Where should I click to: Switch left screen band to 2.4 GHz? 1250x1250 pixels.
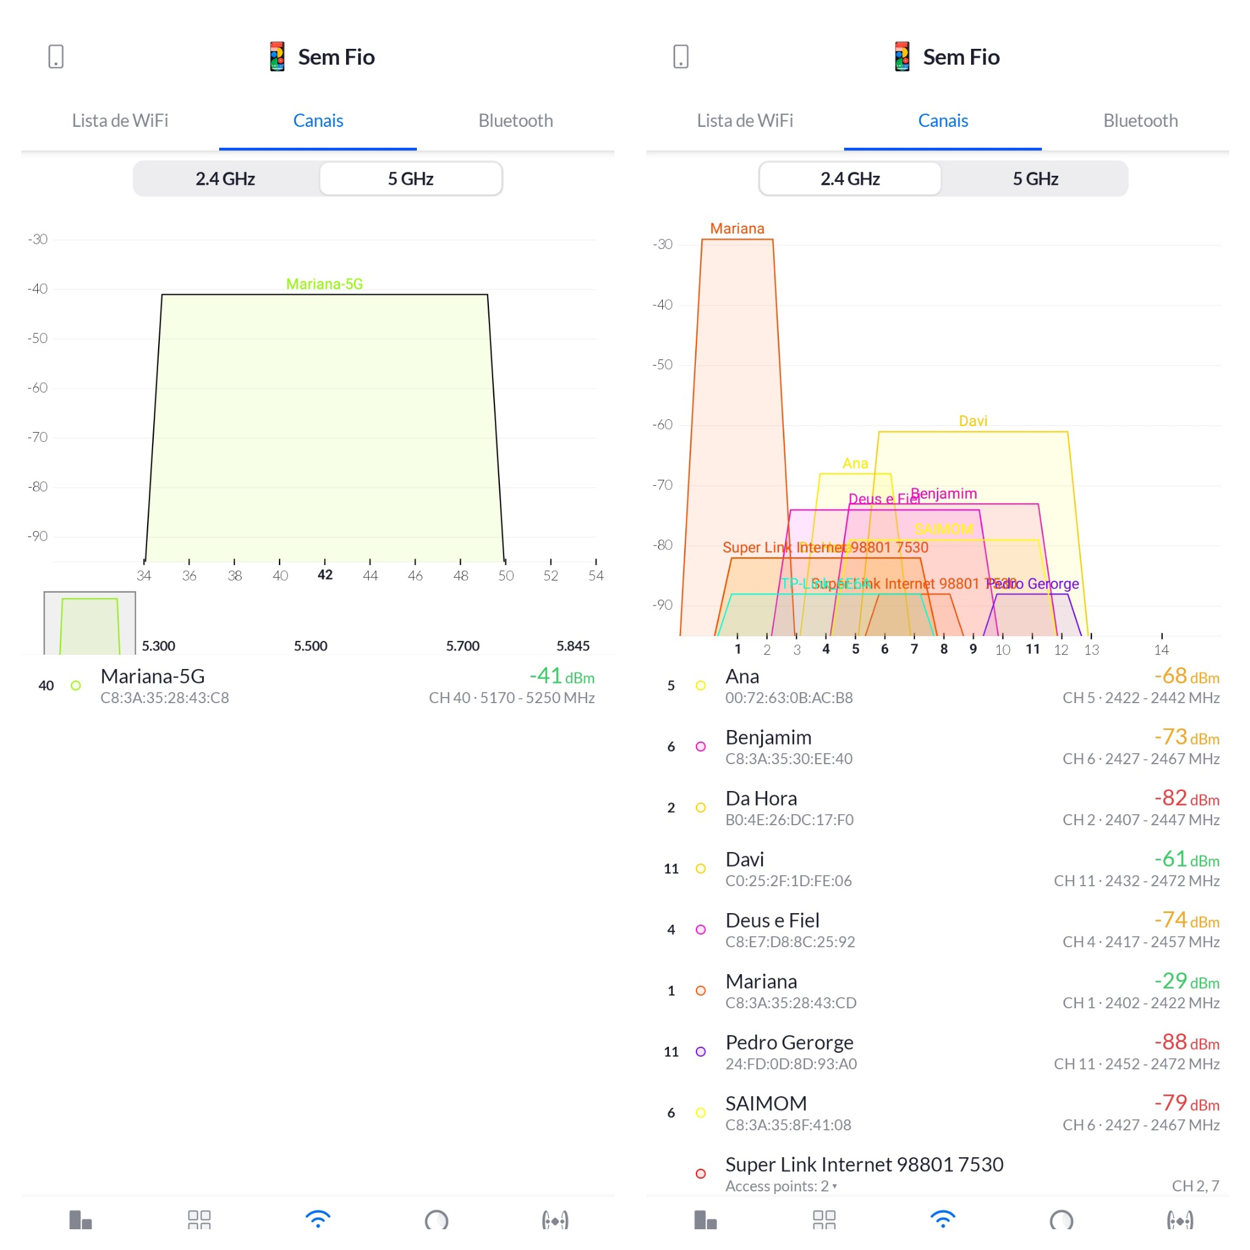[225, 179]
